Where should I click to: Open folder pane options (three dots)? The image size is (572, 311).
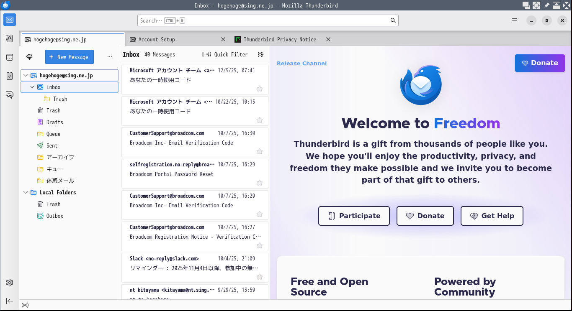(110, 57)
